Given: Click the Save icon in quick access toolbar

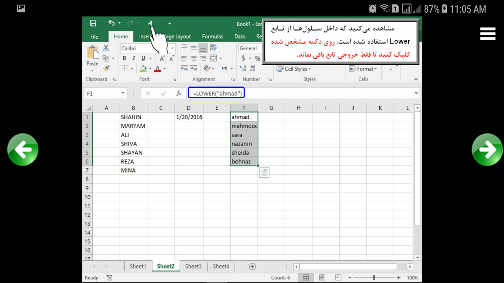Looking at the screenshot, I should pyautogui.click(x=93, y=23).
